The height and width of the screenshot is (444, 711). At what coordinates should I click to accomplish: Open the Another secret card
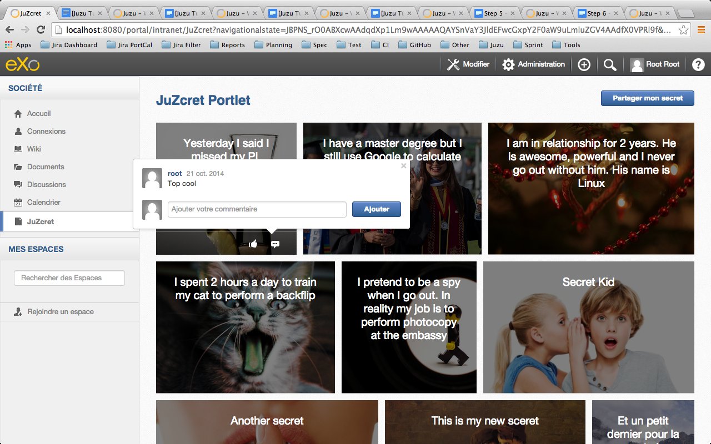[267, 422]
